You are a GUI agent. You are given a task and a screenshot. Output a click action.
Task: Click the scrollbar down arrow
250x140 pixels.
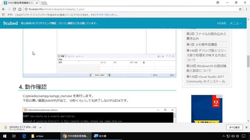point(248,121)
